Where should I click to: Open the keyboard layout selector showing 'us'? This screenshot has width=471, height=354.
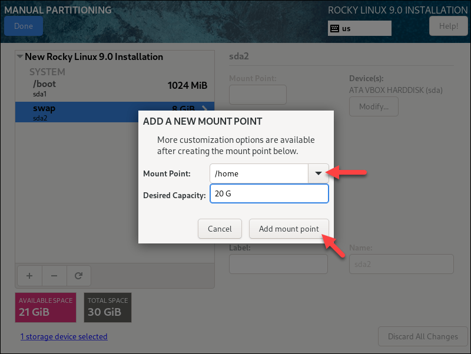point(359,28)
